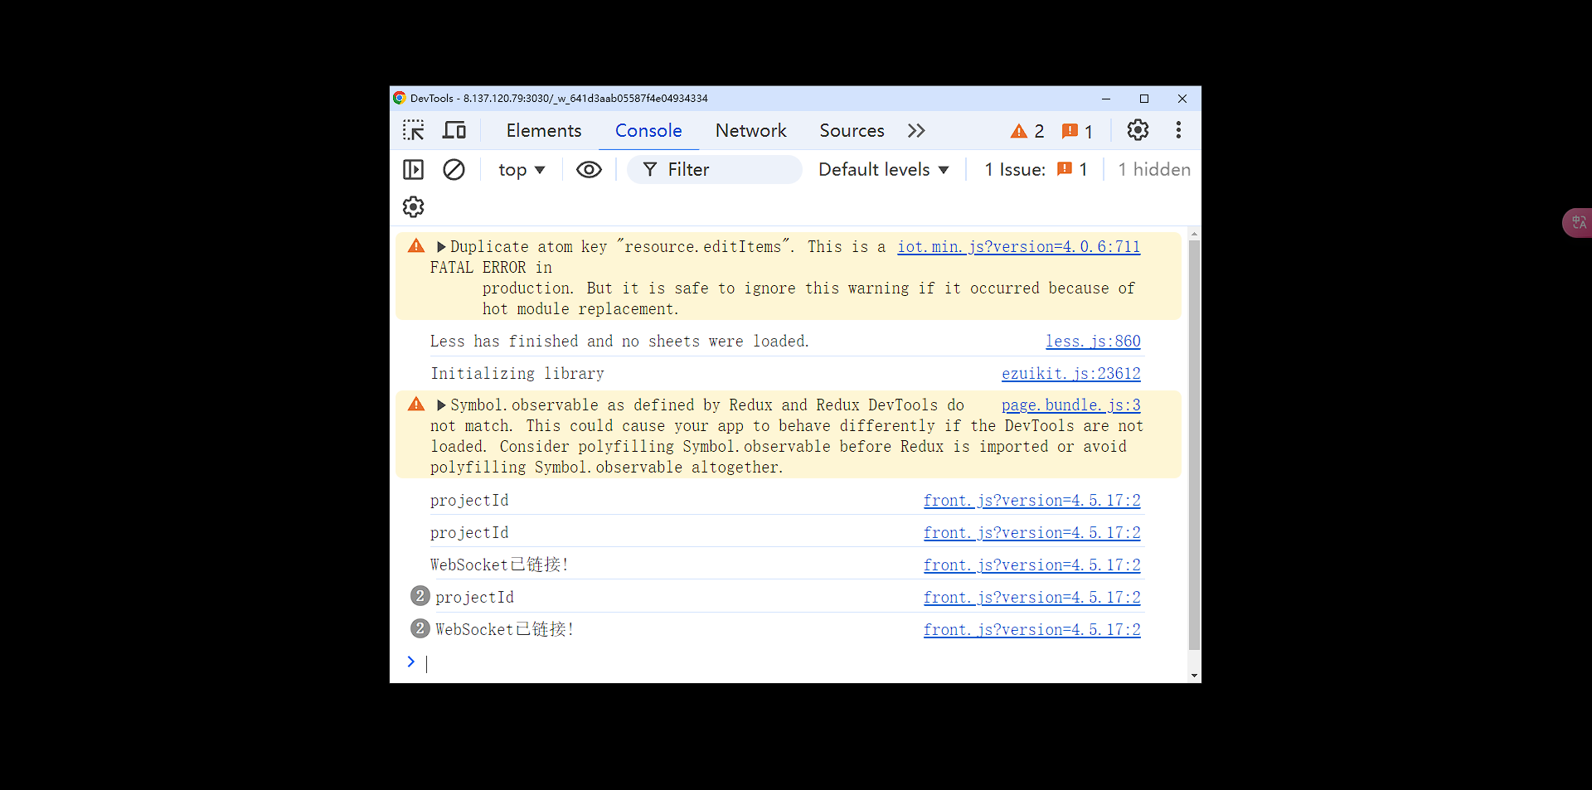Open the Default levels dropdown
This screenshot has width=1592, height=790.
pos(883,170)
